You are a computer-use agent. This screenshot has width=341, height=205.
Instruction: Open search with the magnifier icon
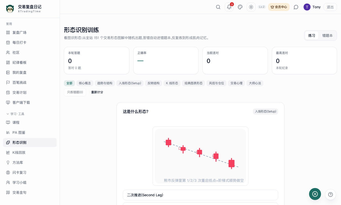click(218, 7)
